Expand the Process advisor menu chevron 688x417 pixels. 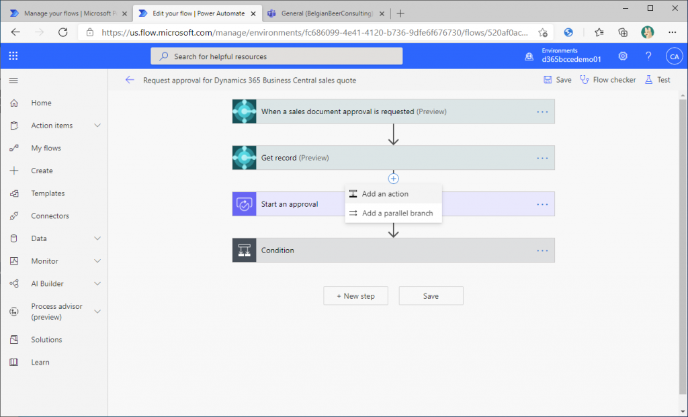(97, 312)
